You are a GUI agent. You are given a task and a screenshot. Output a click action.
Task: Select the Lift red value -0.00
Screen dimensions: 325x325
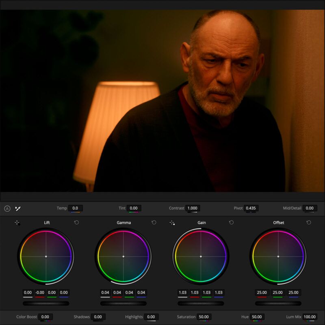coord(40,292)
